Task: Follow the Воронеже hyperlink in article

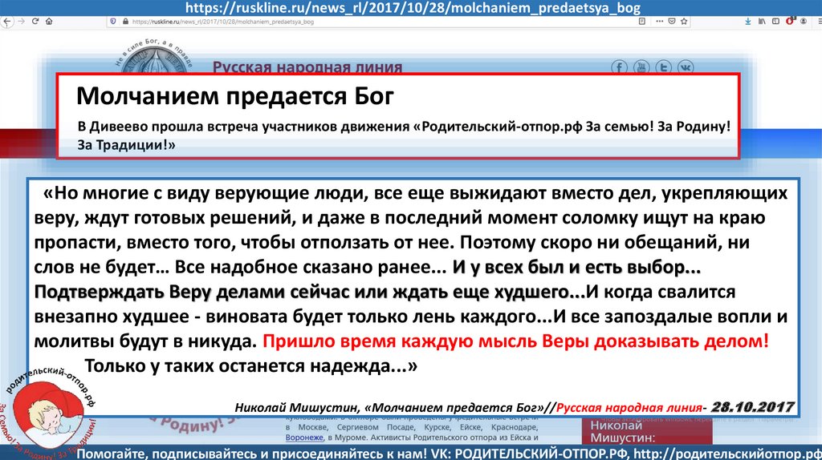Action: pos(304,438)
